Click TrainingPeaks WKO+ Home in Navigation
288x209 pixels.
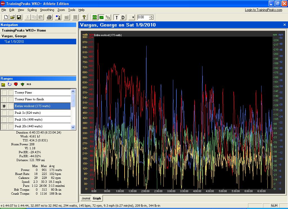(24, 30)
